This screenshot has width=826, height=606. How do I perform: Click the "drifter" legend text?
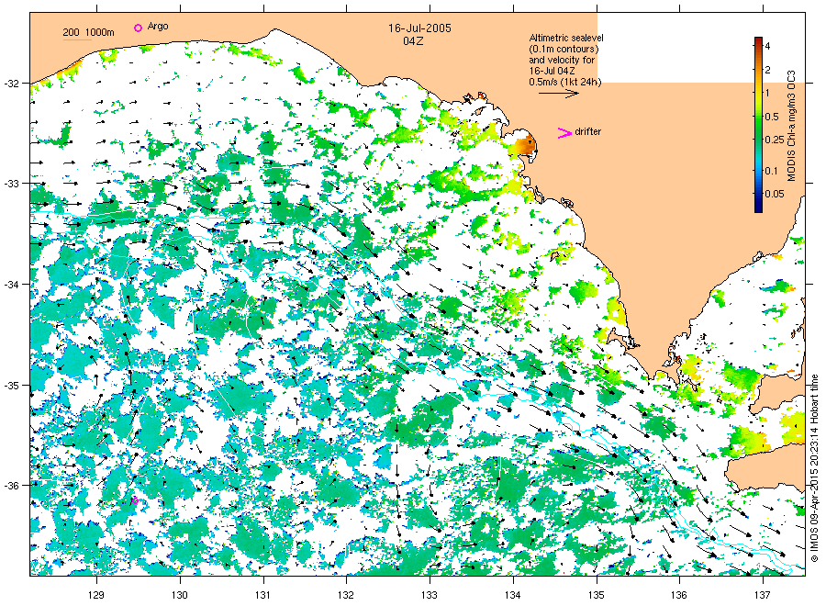coord(588,131)
